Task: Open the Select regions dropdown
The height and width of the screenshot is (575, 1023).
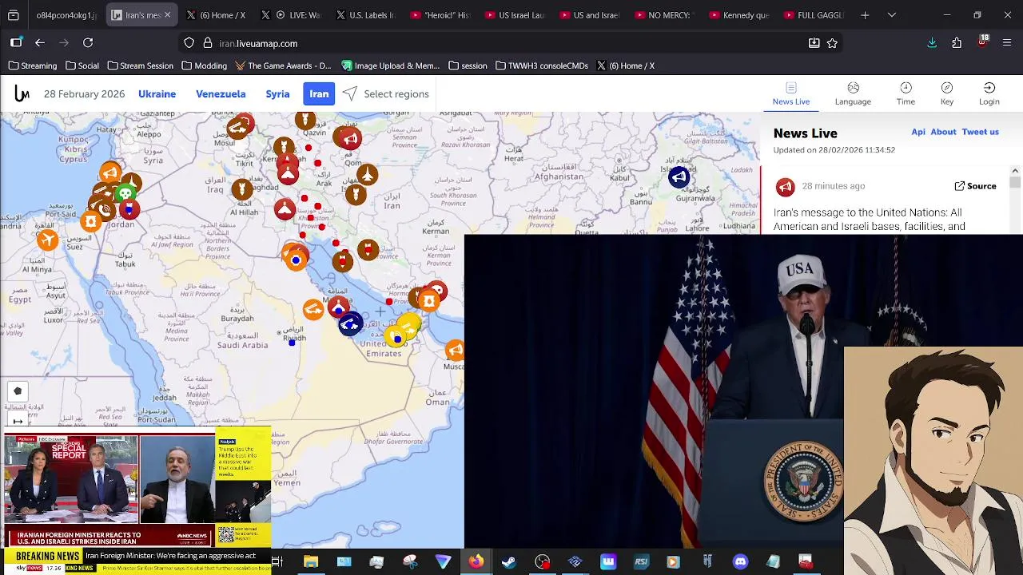Action: click(386, 94)
